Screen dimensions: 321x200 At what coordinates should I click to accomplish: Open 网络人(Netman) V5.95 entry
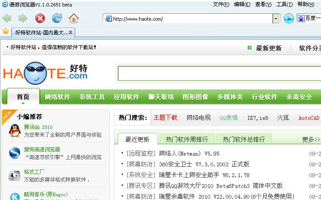[x=189, y=153]
